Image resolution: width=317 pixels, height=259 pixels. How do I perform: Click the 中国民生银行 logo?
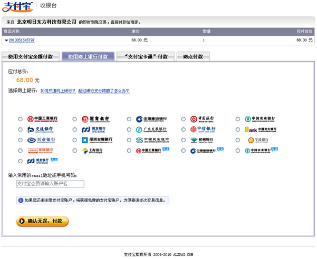152,140
